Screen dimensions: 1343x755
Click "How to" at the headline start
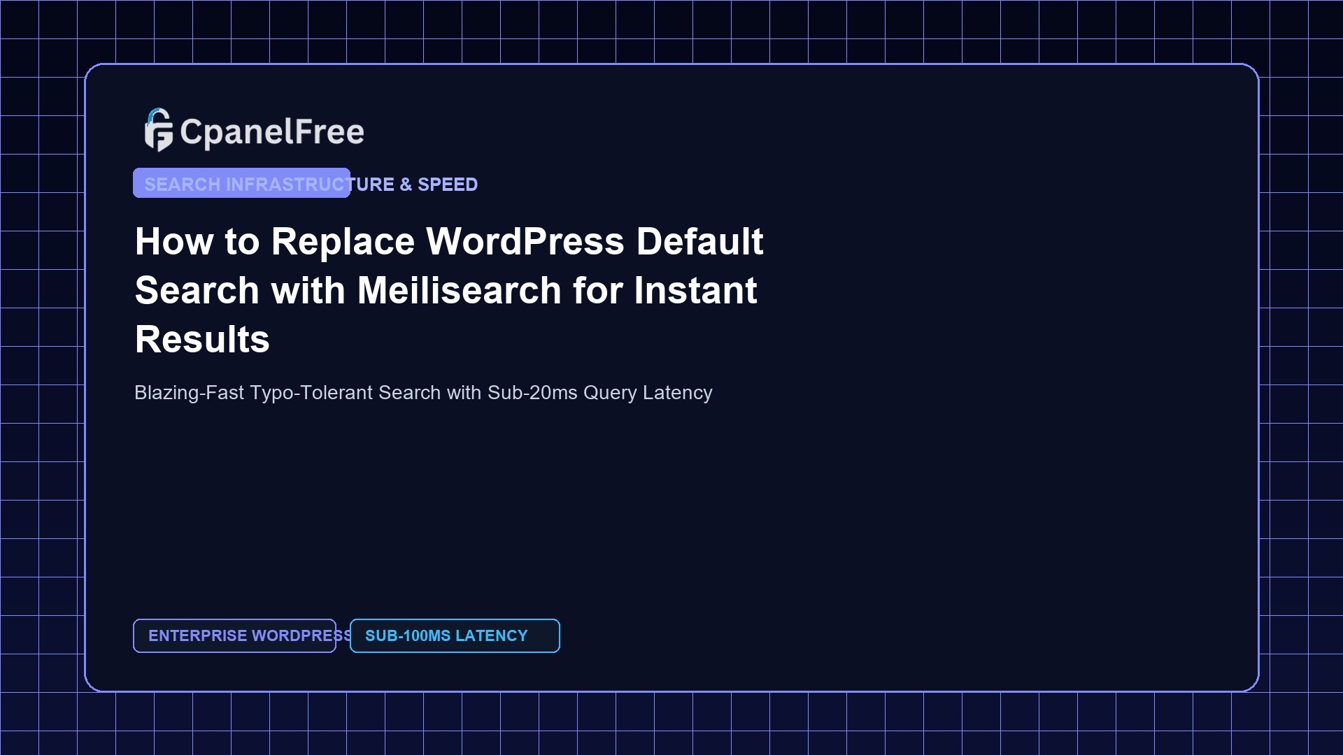(197, 241)
